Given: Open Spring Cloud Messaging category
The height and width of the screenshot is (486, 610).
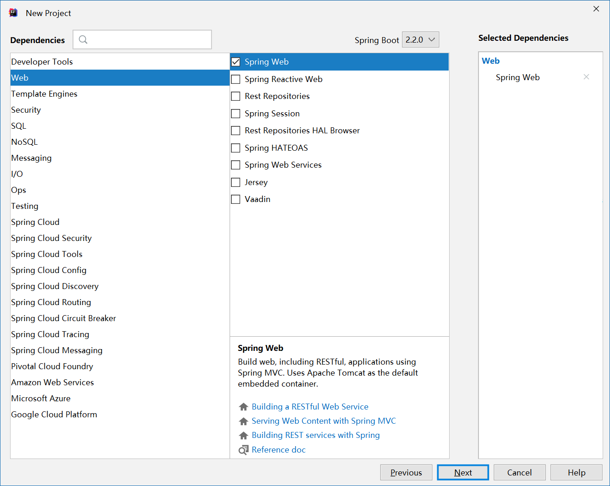Looking at the screenshot, I should click(120, 350).
